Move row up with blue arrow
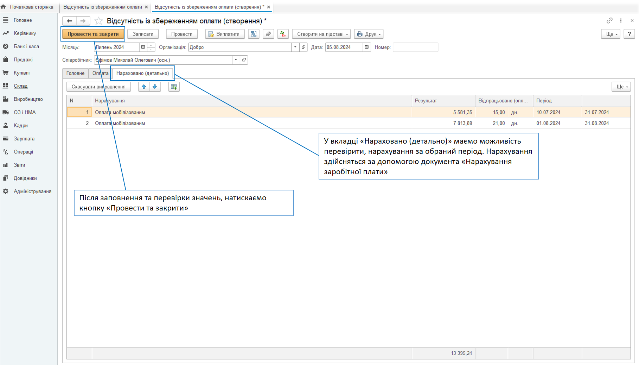Image resolution: width=639 pixels, height=365 pixels. tap(144, 87)
